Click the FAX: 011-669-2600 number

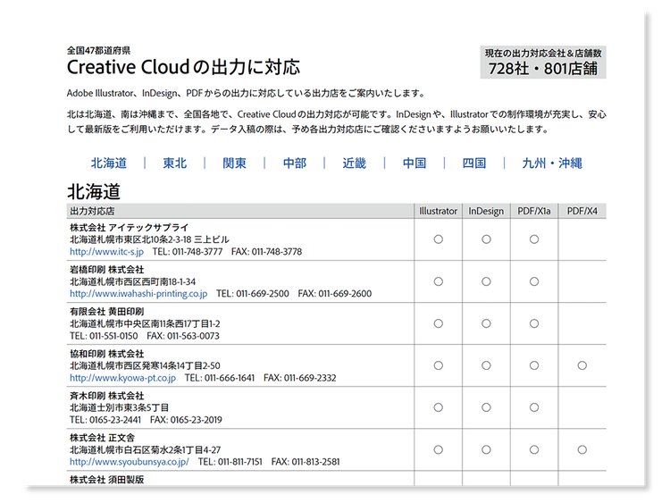[x=335, y=294]
